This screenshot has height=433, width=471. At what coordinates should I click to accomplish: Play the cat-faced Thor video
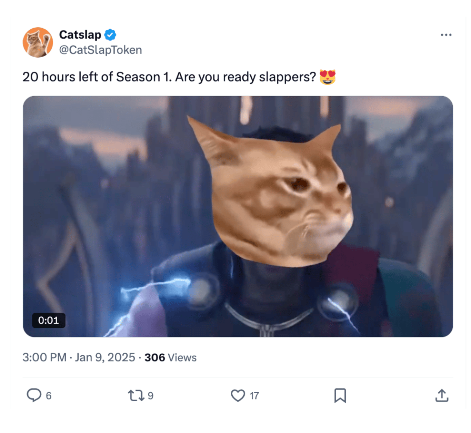pyautogui.click(x=238, y=216)
